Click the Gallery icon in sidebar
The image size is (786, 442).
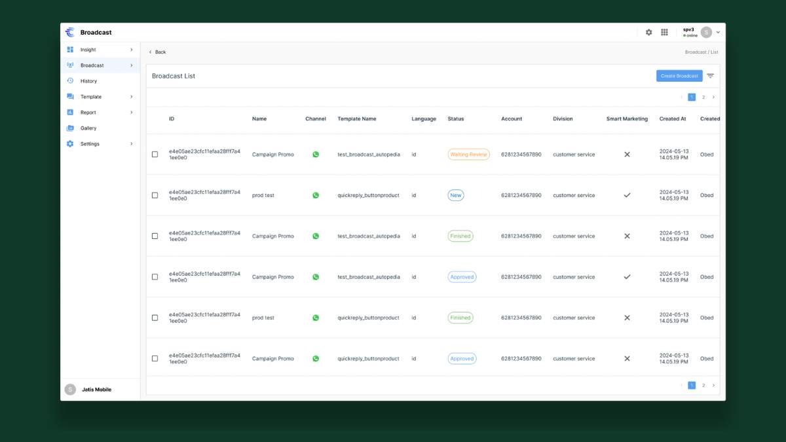70,128
